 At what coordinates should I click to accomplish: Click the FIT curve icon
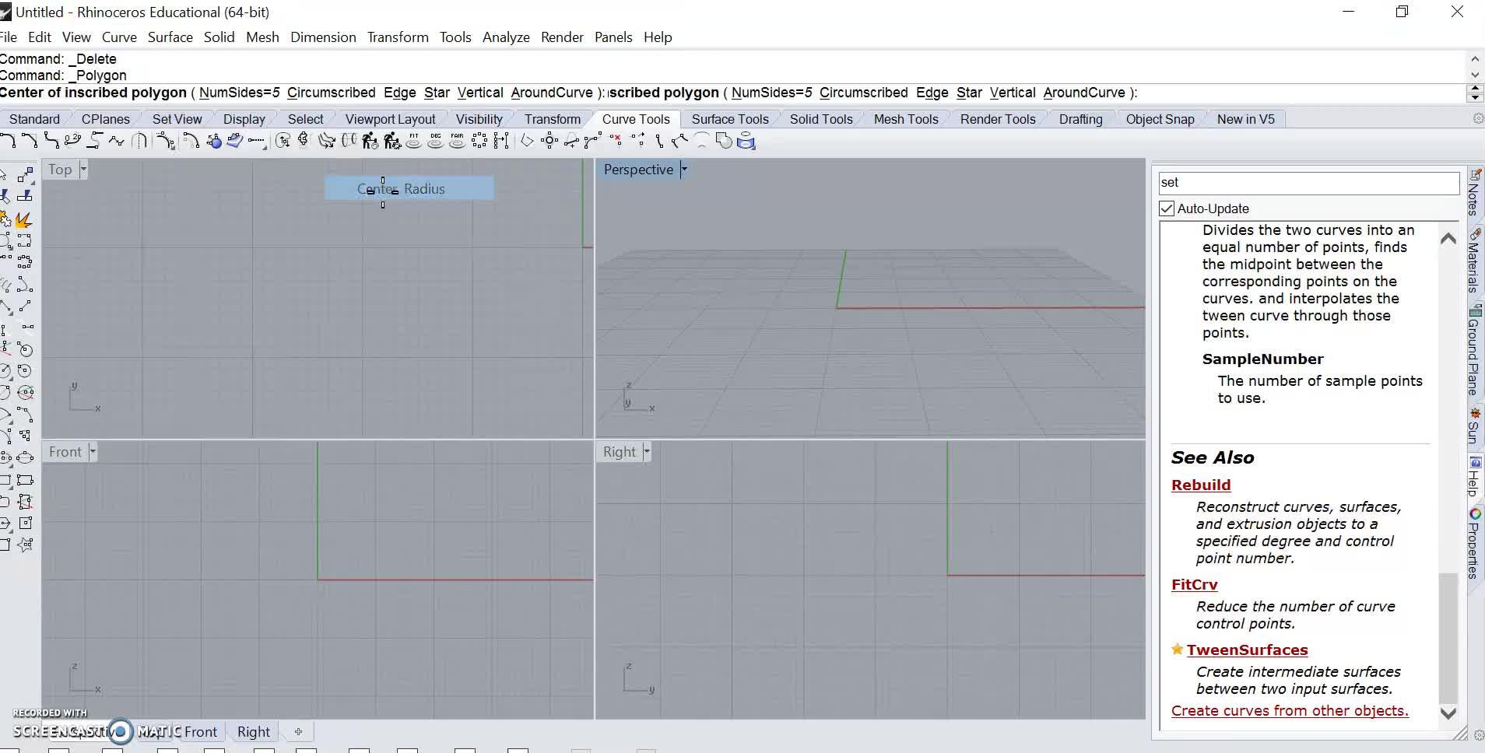(414, 141)
